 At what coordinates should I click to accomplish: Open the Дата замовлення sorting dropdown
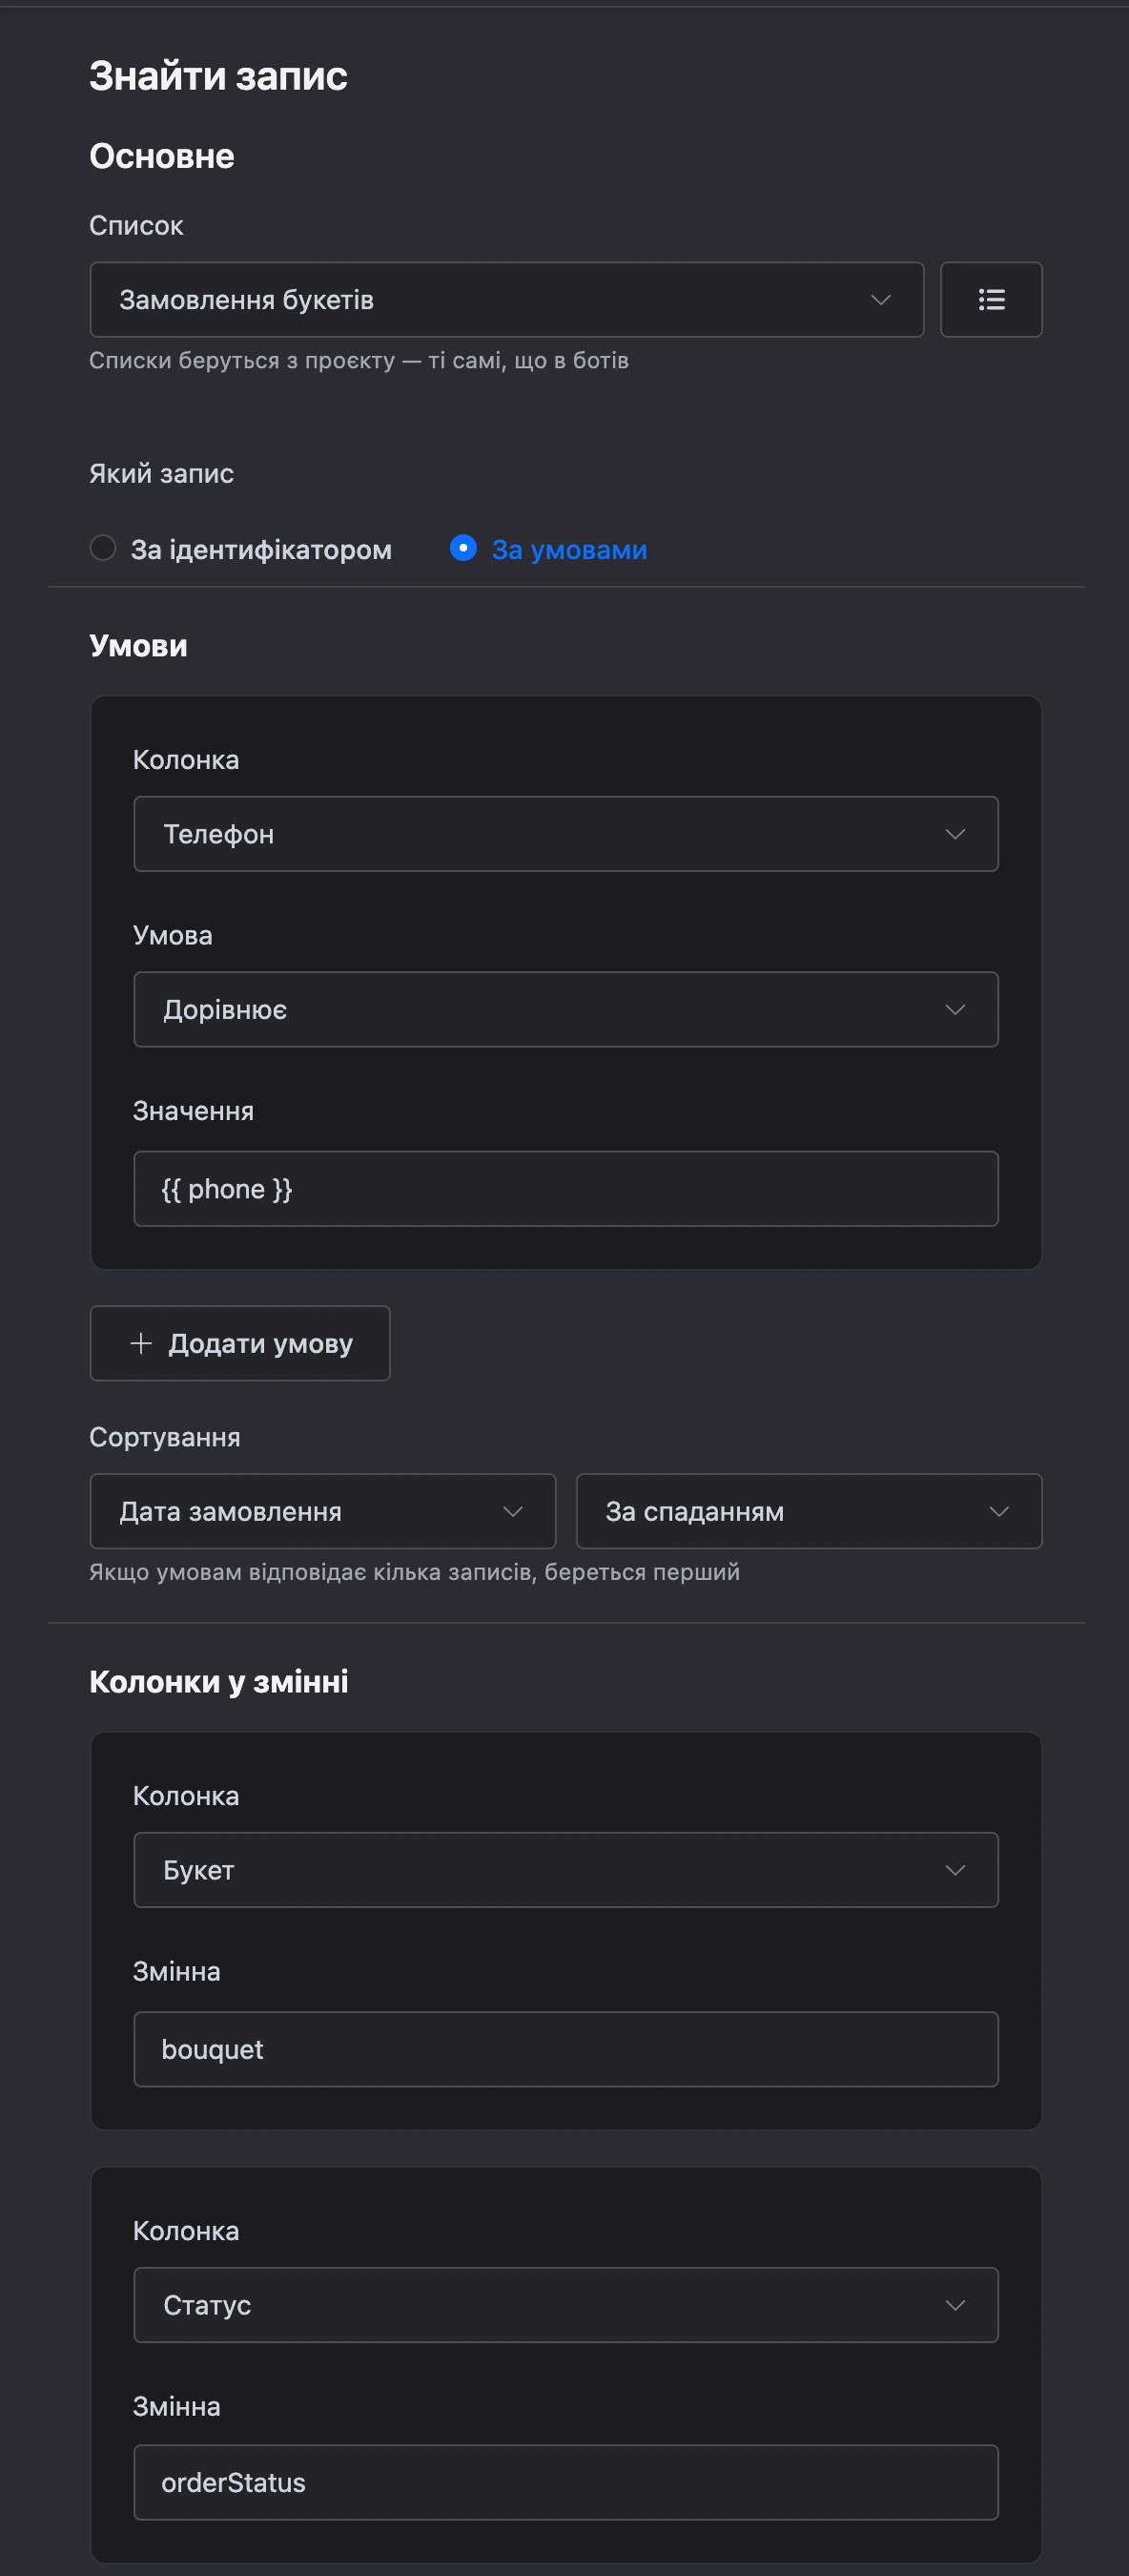(322, 1511)
